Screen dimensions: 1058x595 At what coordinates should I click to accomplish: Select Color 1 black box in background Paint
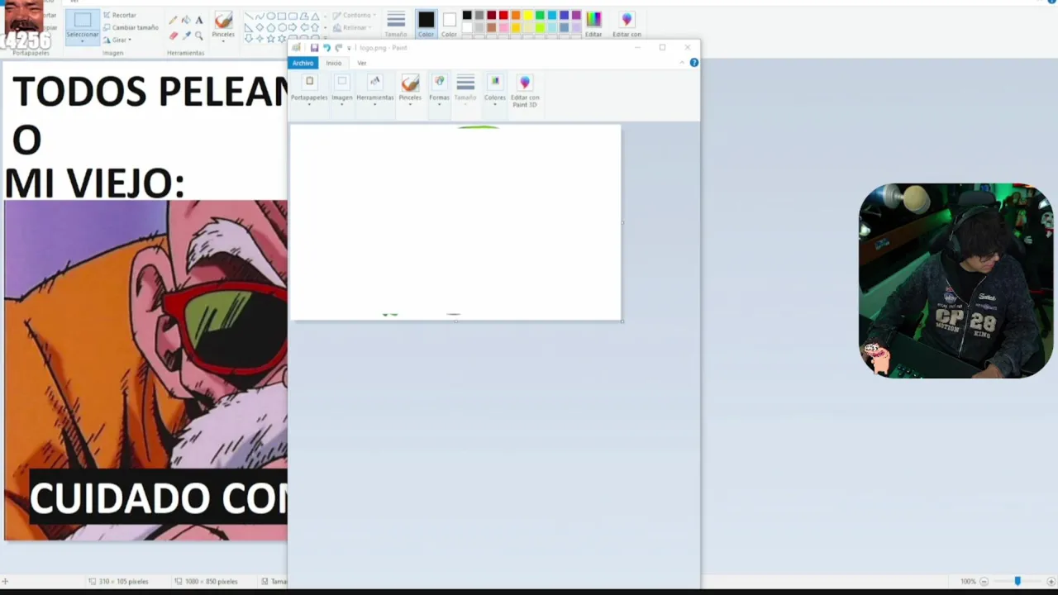pyautogui.click(x=426, y=23)
